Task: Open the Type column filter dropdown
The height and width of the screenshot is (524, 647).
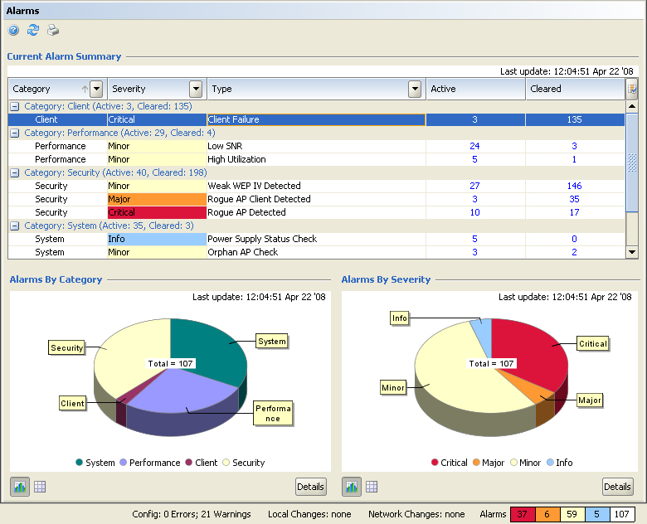Action: 415,89
